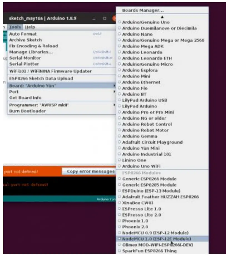Click the Copy error messages button
The height and width of the screenshot is (255, 227).
click(x=89, y=171)
